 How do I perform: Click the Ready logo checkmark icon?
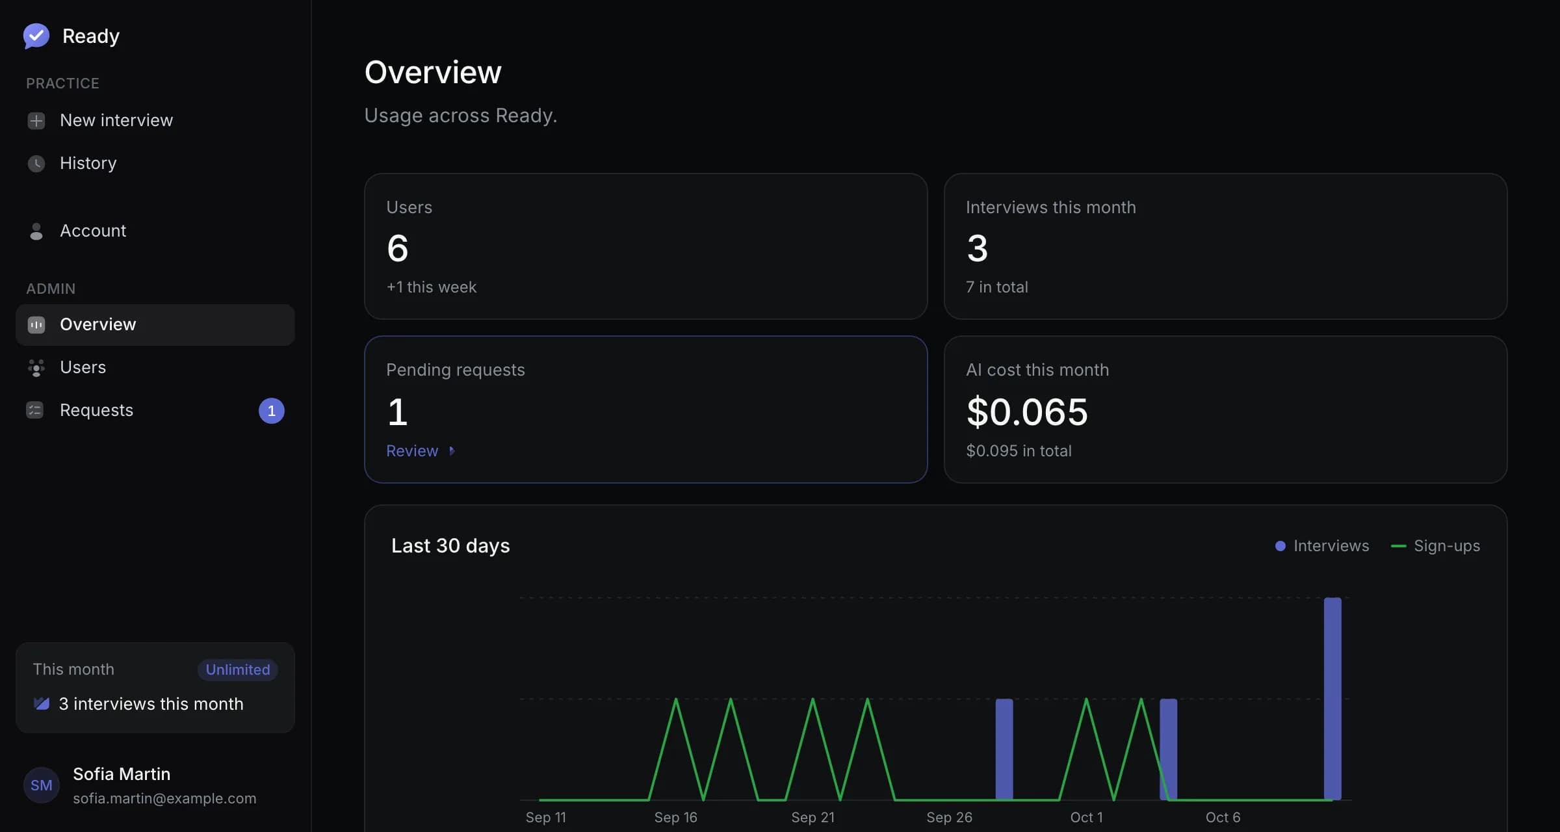click(36, 36)
